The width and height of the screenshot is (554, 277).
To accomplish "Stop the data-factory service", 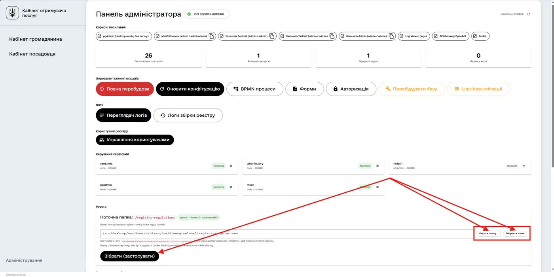I will pos(378,166).
